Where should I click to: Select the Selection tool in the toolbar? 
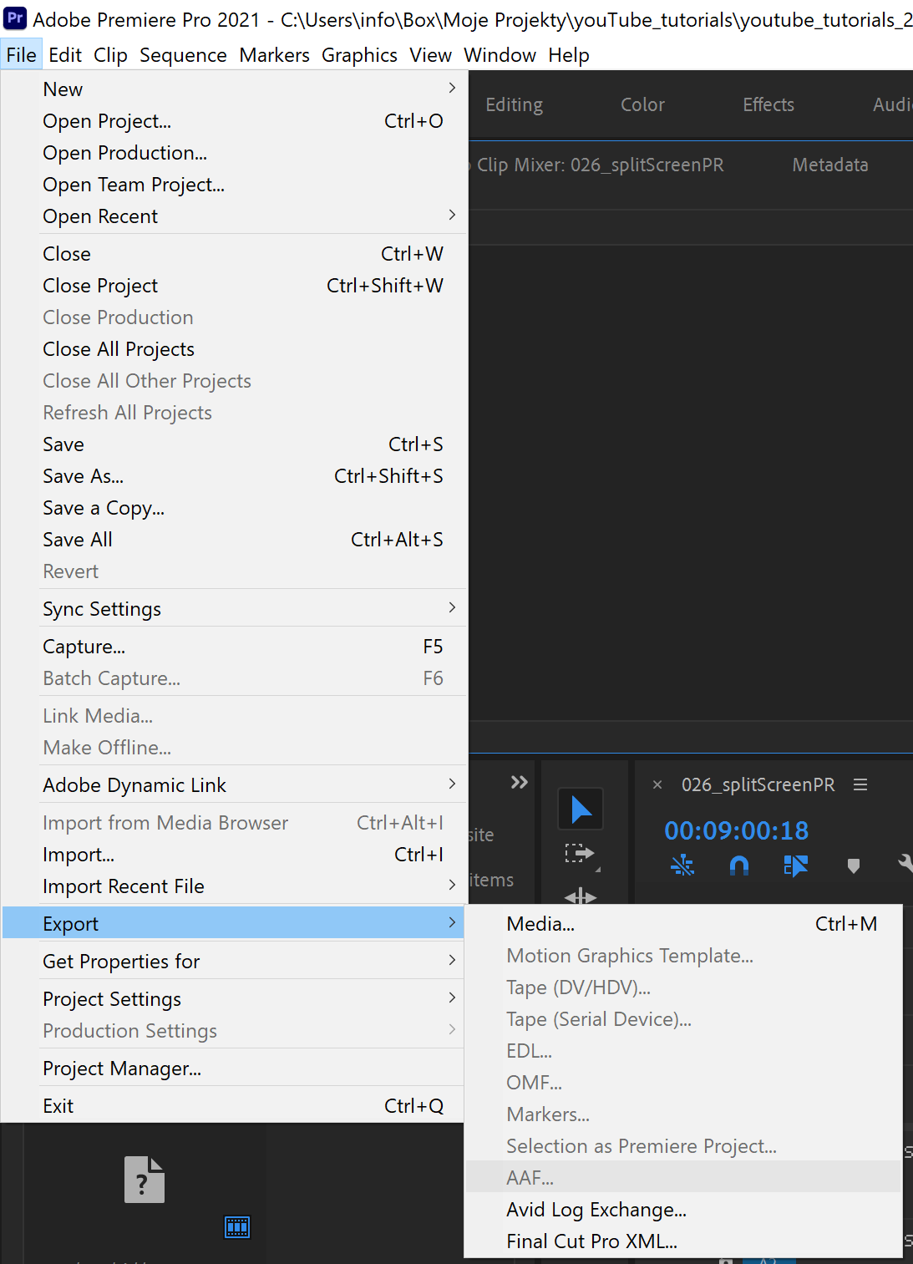(x=580, y=809)
